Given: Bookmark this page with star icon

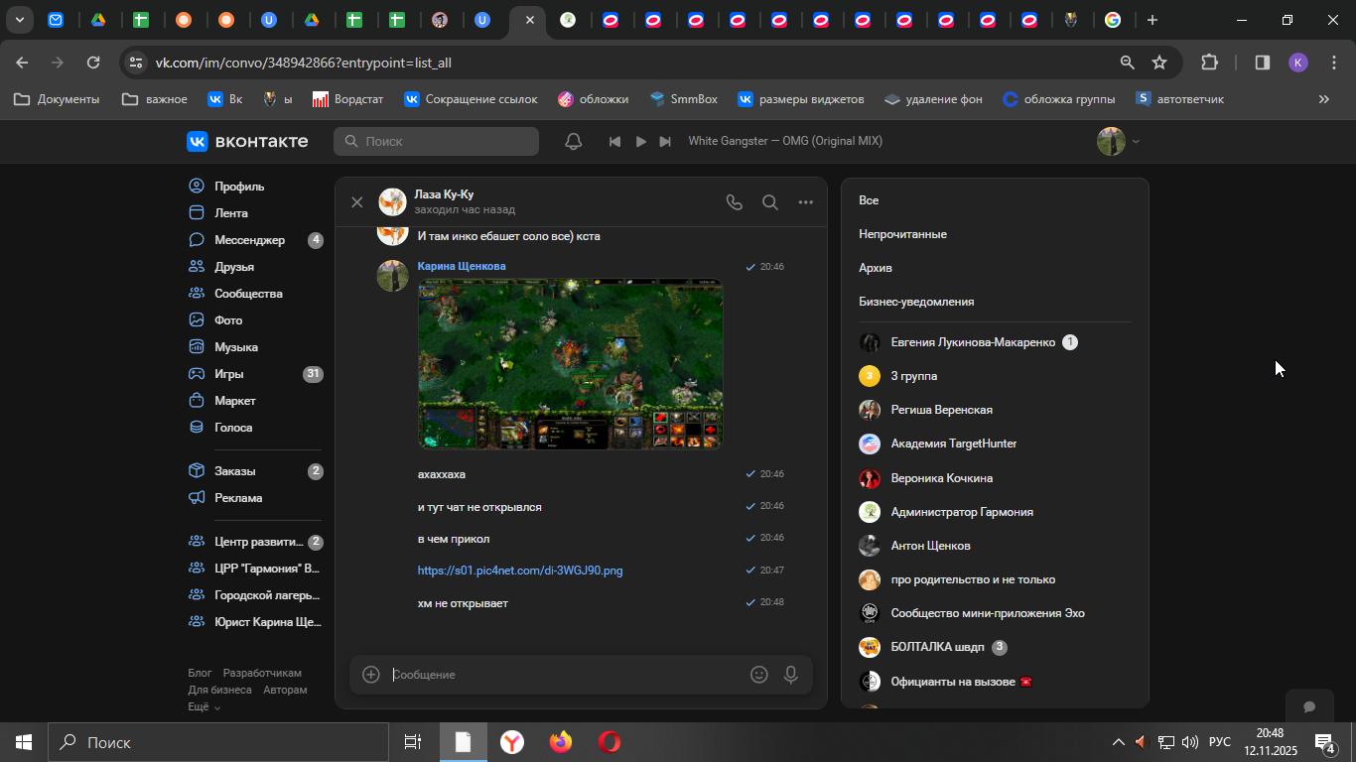Looking at the screenshot, I should [1158, 63].
